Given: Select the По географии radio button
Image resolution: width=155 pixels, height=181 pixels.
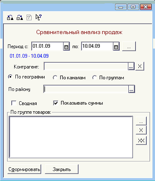Looking at the screenshot, I should 10,77.
